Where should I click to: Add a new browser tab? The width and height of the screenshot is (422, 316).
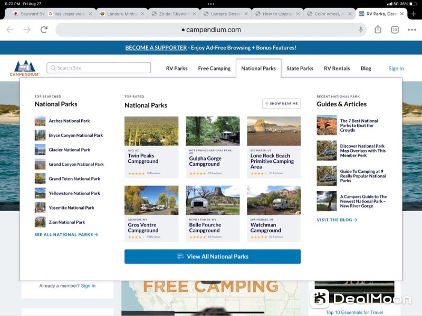click(414, 14)
